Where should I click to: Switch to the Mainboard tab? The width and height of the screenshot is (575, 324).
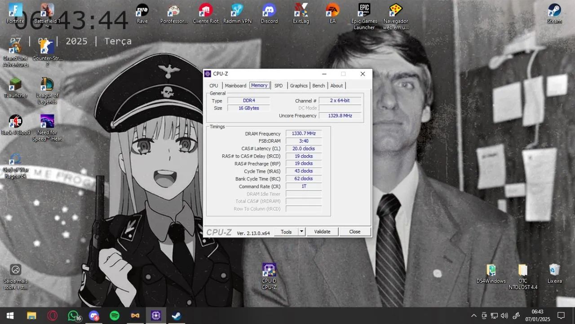[235, 86]
